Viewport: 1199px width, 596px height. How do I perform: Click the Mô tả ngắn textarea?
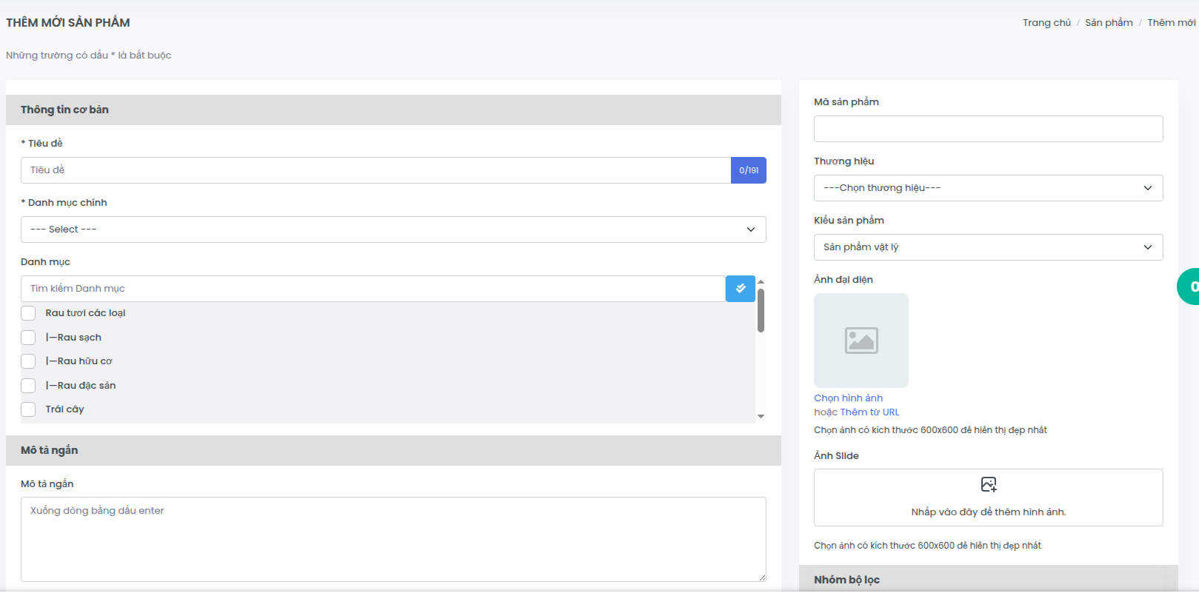[x=393, y=540]
